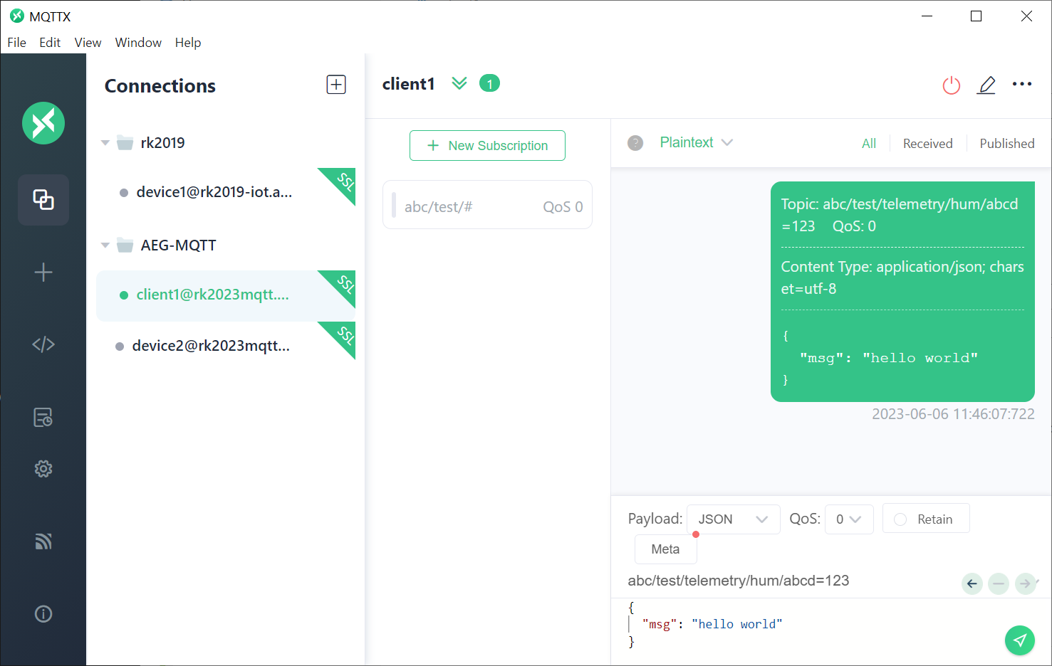Open the File menu
Viewport: 1052px width, 666px height.
[16, 43]
